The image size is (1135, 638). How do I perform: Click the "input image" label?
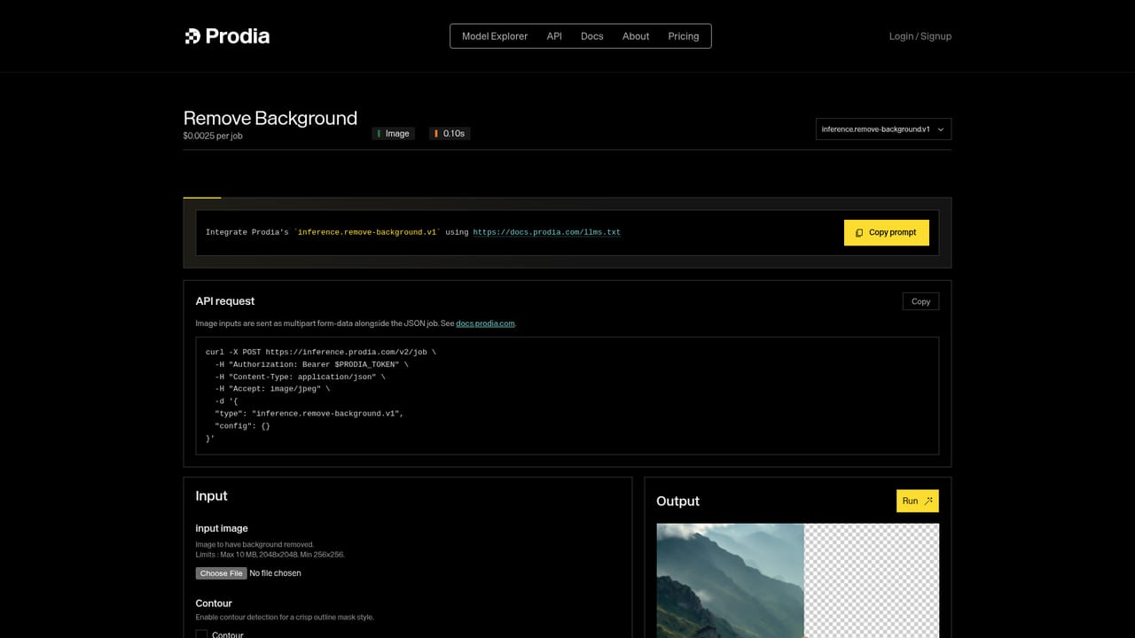click(x=222, y=528)
